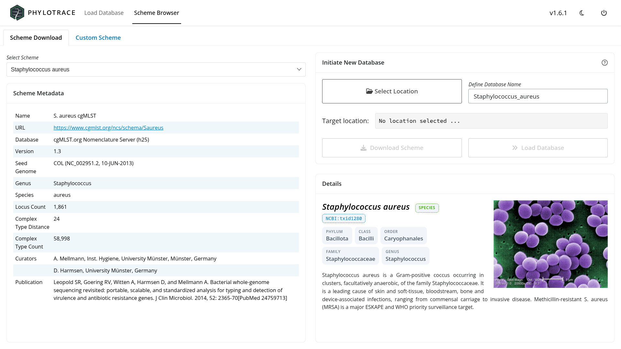Click the Load Database button in panel

click(x=538, y=148)
